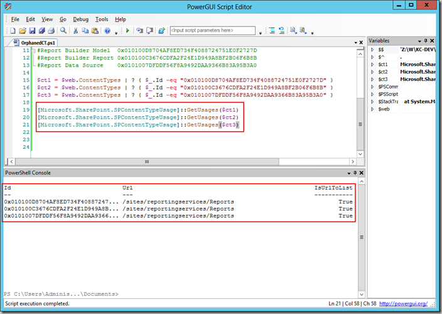Click the New script icon
The height and width of the screenshot is (314, 442).
(x=13, y=30)
